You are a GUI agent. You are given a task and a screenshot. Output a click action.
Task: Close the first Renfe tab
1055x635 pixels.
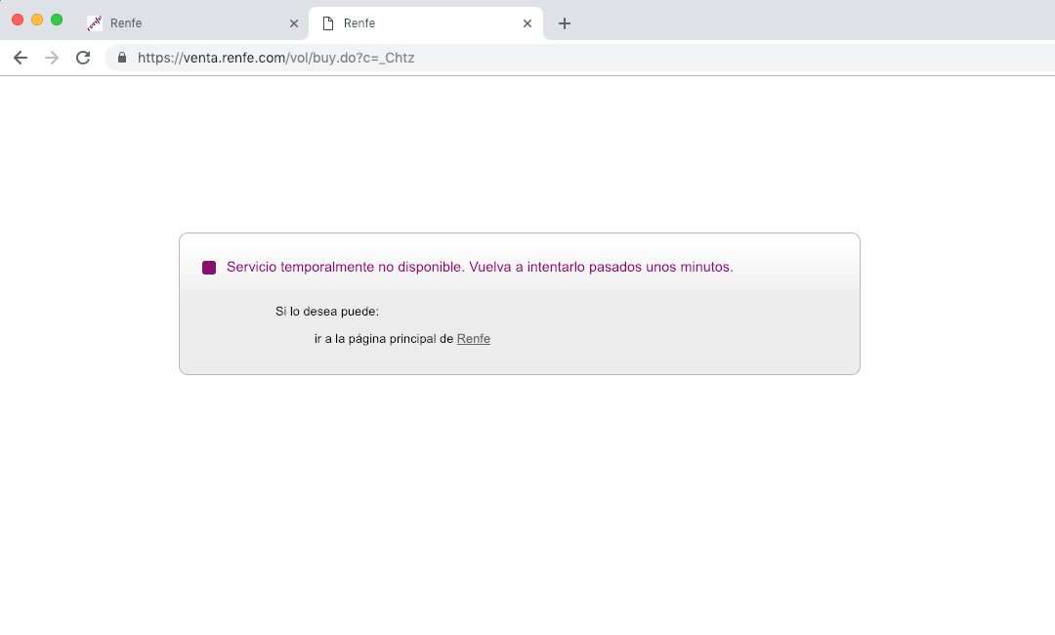[x=294, y=22]
